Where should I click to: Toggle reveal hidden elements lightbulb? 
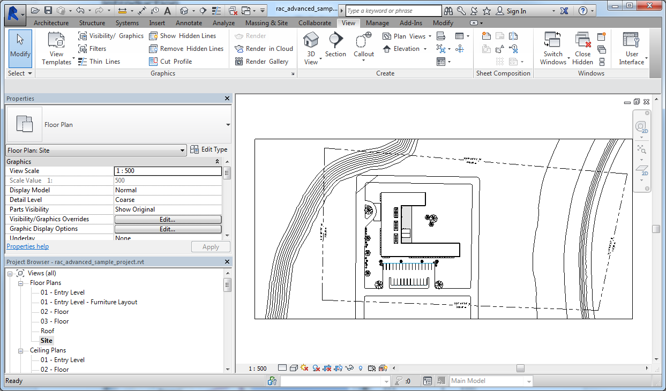coord(361,368)
